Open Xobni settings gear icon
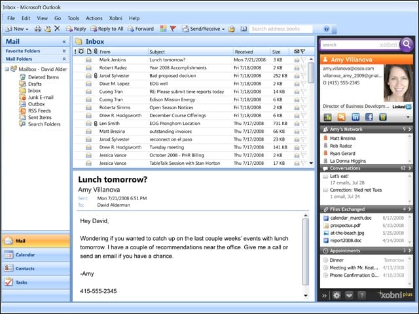The height and width of the screenshot is (314, 419). [x=337, y=295]
